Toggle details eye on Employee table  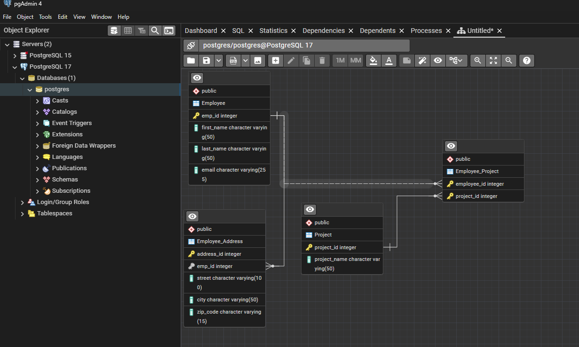(197, 78)
